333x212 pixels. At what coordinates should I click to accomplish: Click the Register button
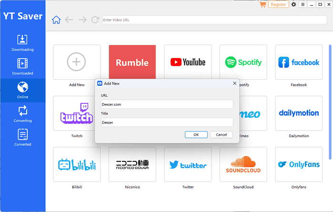[278, 4]
